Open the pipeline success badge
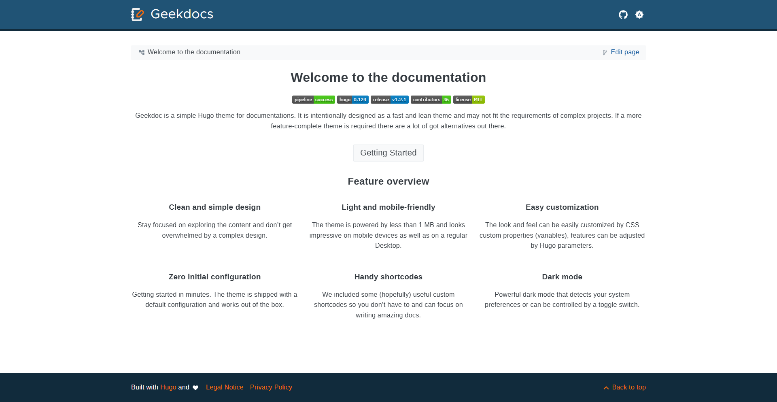This screenshot has height=402, width=777. point(314,100)
